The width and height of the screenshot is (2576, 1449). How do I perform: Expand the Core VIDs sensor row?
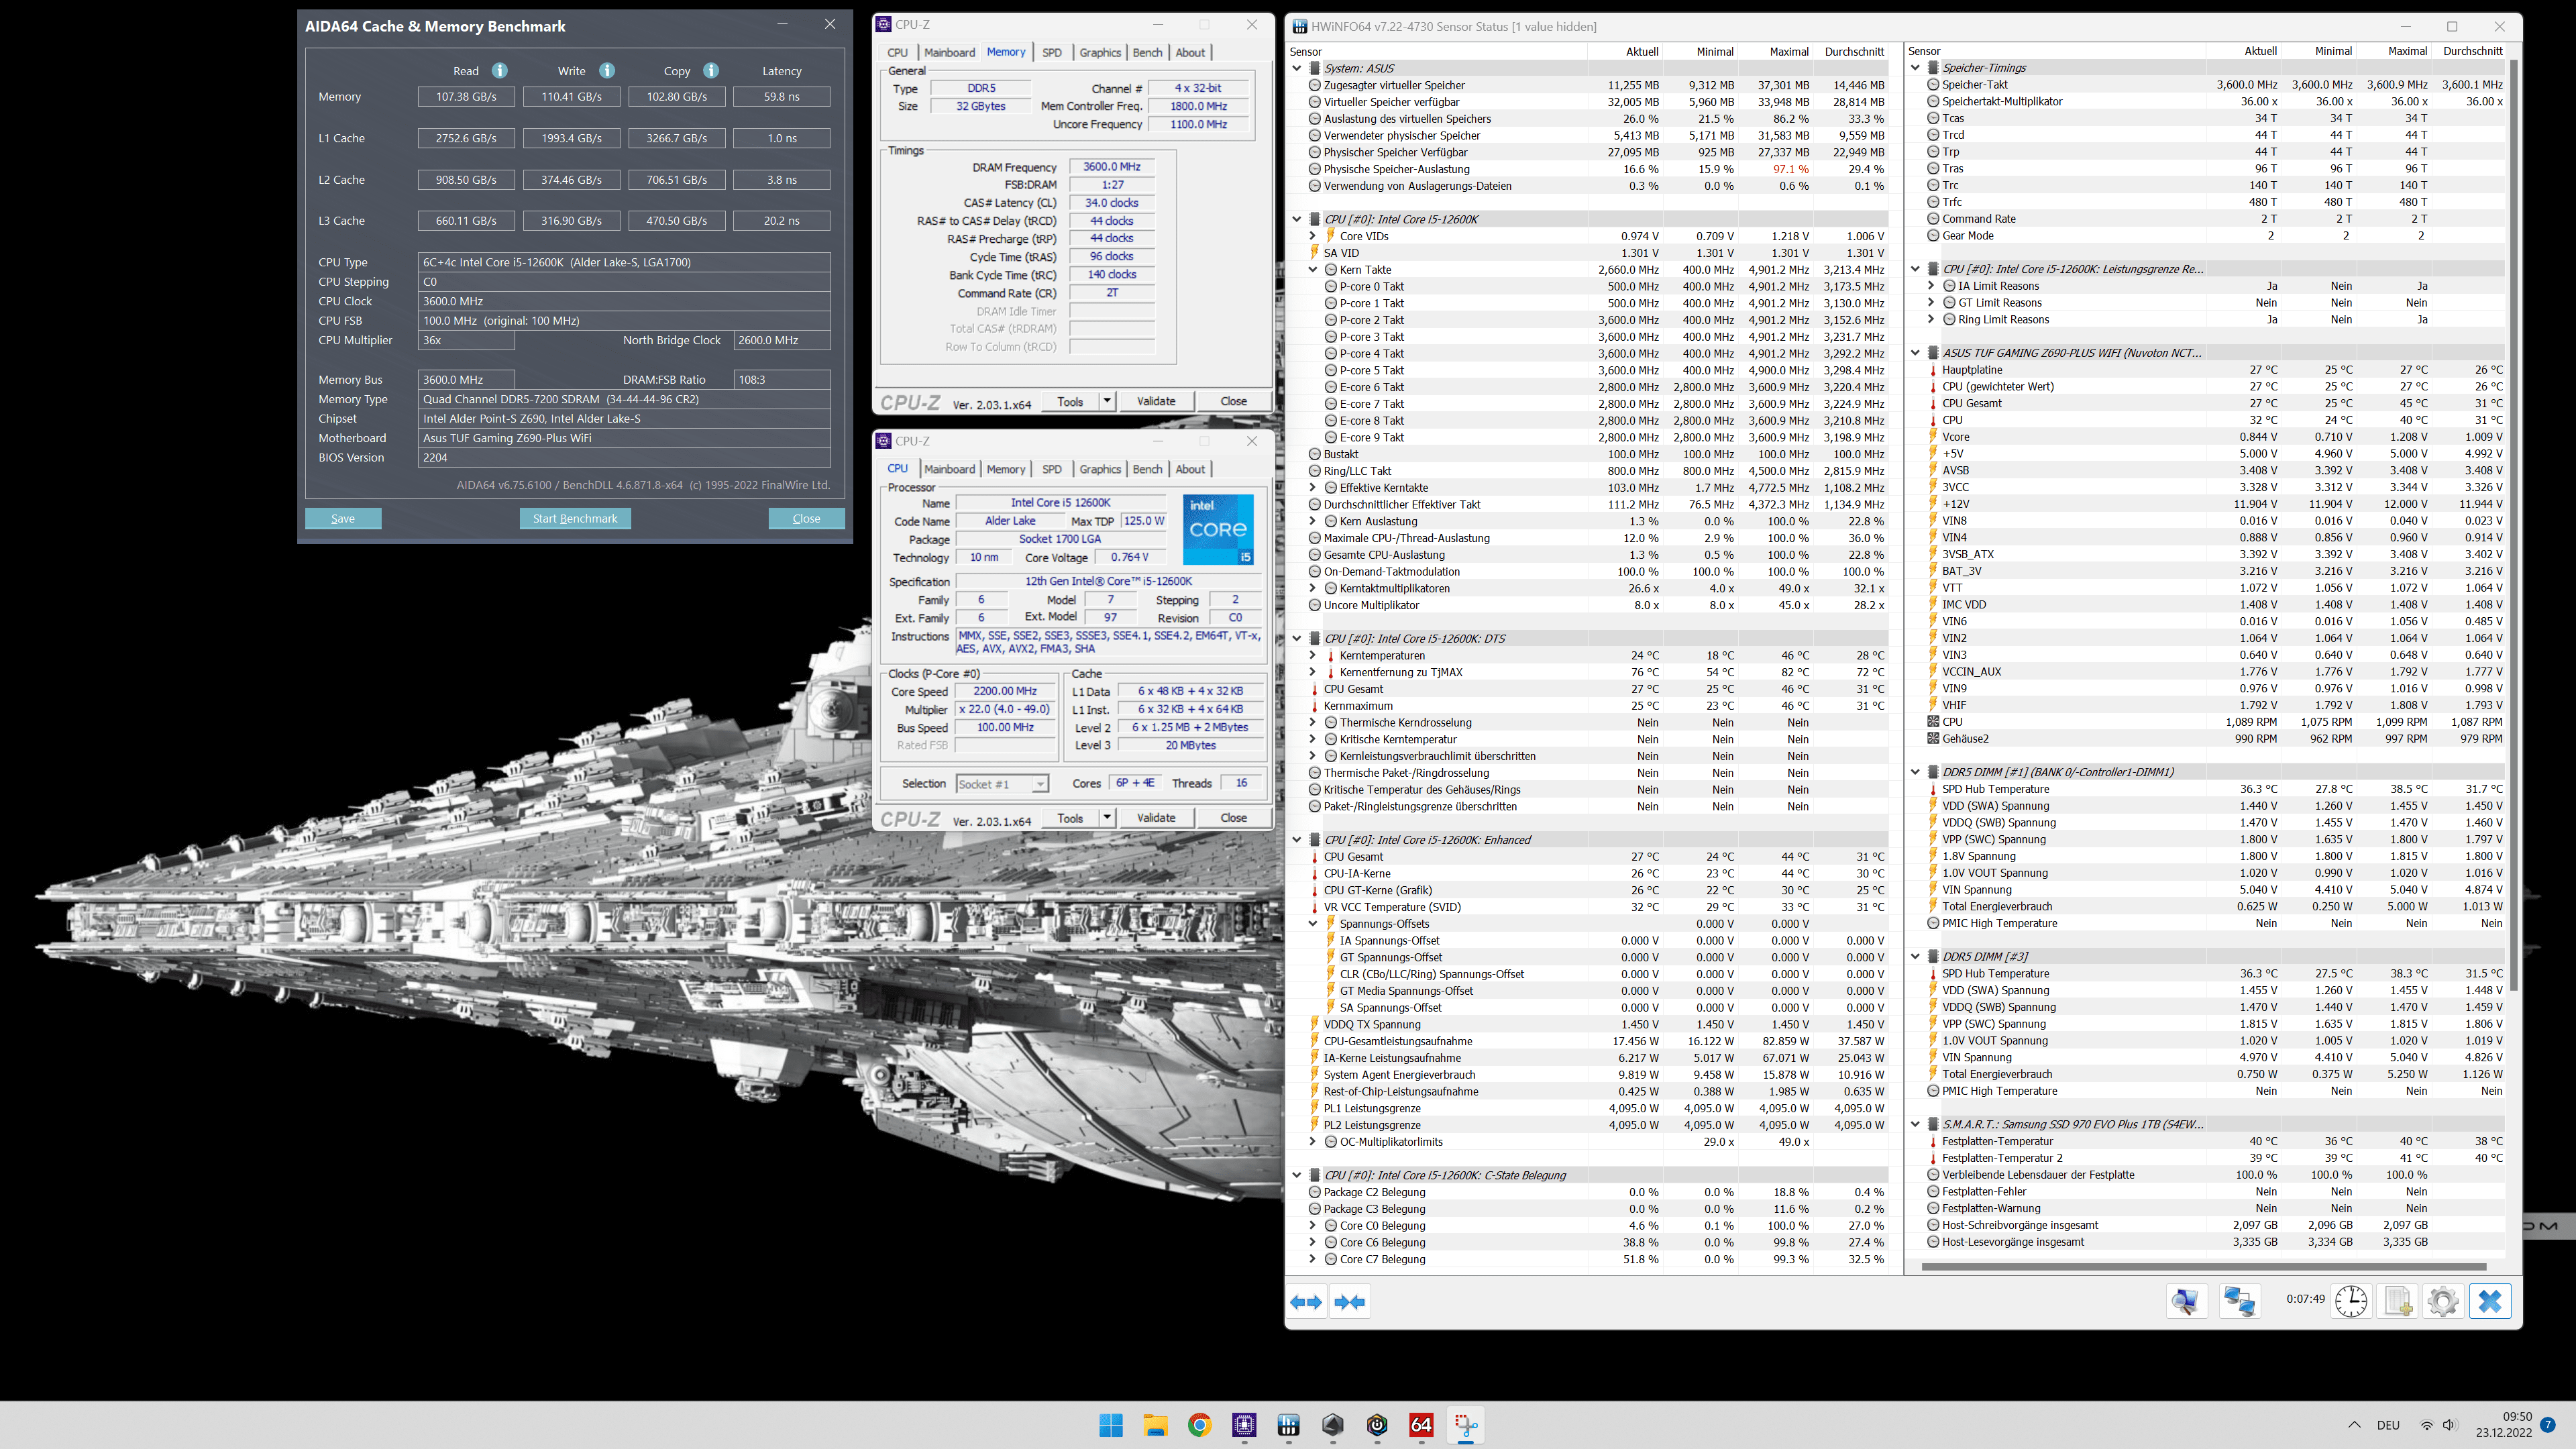coord(1313,236)
